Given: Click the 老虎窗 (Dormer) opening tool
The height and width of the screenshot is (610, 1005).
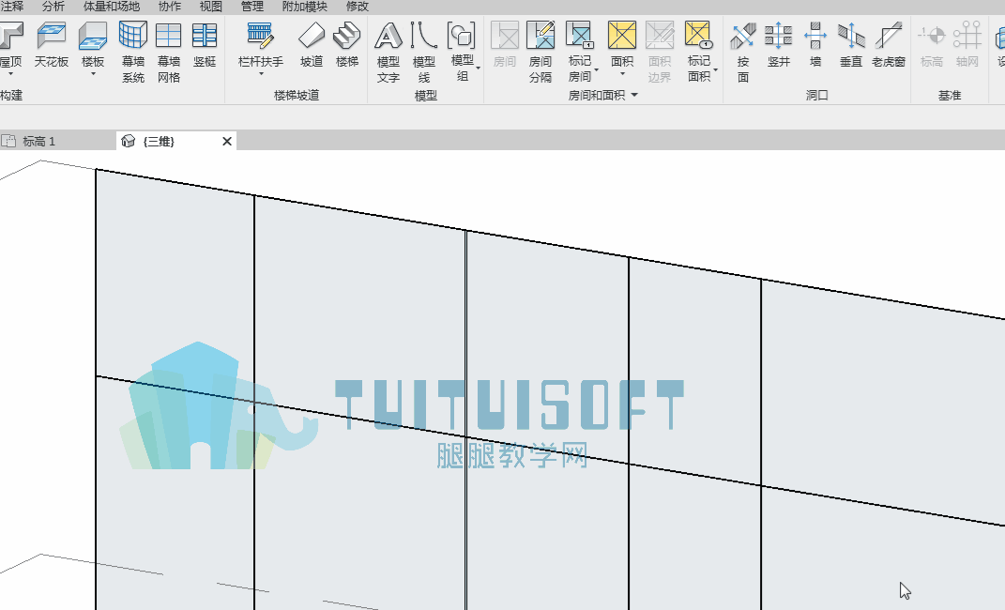Looking at the screenshot, I should point(889,43).
